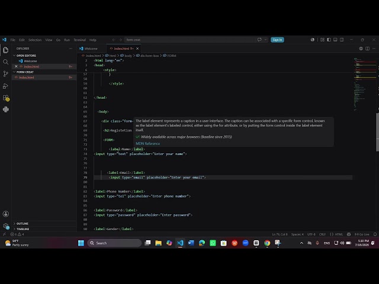Open the Run and Debug view

point(5,86)
